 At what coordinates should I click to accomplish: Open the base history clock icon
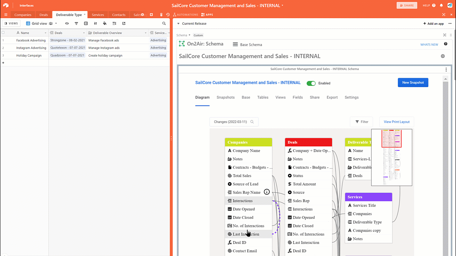[x=168, y=15]
